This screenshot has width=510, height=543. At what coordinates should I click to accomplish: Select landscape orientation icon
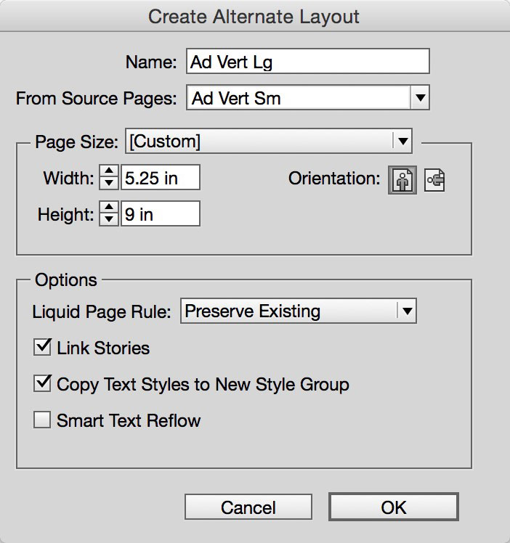[434, 180]
